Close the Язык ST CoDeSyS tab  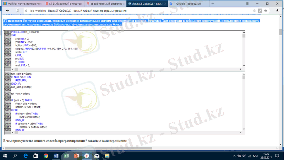coord(165,4)
